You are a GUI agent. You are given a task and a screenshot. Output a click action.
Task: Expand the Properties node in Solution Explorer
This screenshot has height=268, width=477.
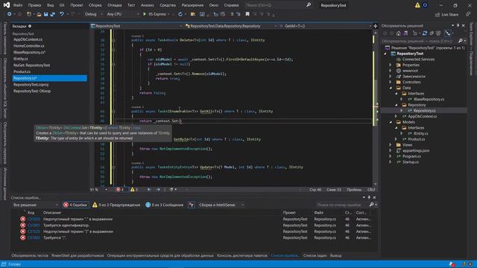(x=391, y=65)
